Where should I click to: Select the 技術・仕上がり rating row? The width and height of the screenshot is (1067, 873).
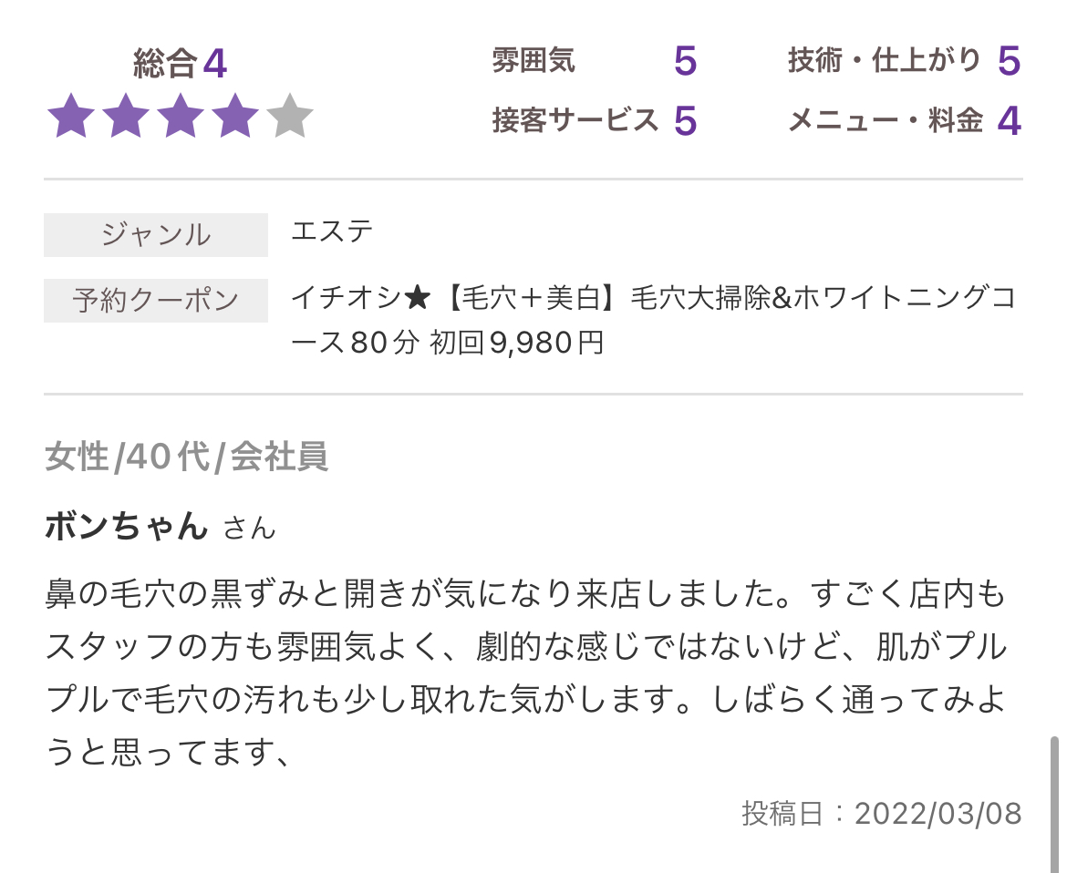coord(905,60)
